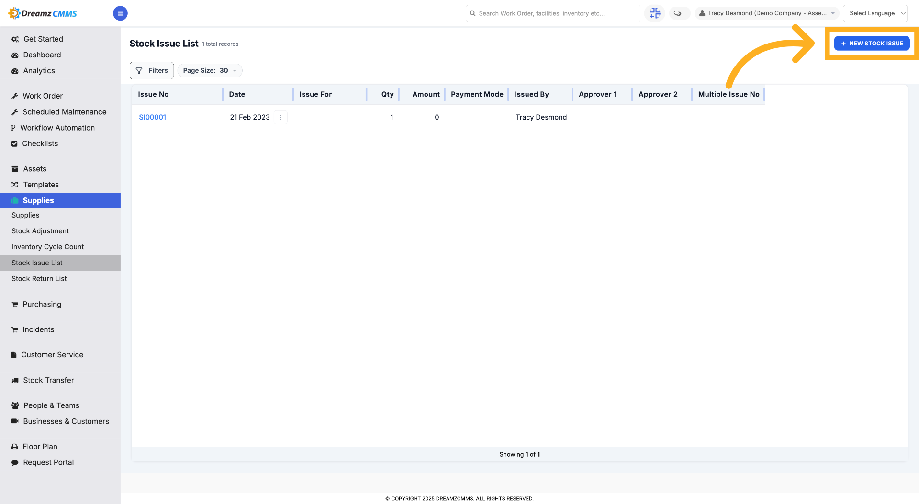Click the Qty column header
Image resolution: width=919 pixels, height=504 pixels.
[x=387, y=94]
